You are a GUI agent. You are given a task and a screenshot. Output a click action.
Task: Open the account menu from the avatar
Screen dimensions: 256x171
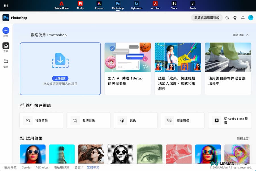click(251, 18)
